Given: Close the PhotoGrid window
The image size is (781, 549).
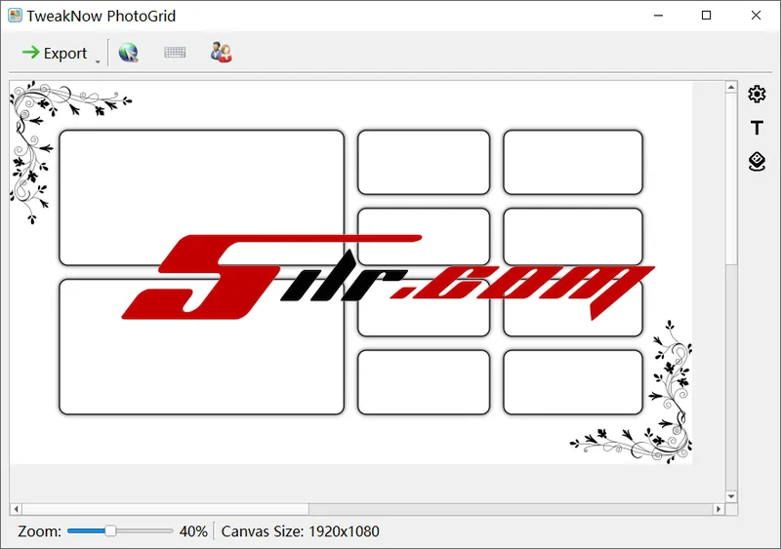Looking at the screenshot, I should pyautogui.click(x=756, y=16).
